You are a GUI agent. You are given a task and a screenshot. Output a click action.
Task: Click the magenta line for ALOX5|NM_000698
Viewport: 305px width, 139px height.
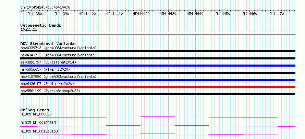click(158, 117)
